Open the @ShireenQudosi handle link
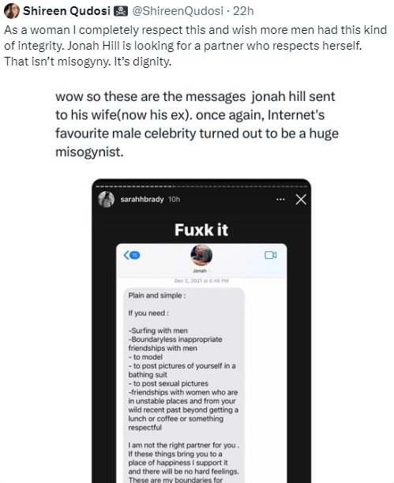394x483 pixels. pos(178,11)
